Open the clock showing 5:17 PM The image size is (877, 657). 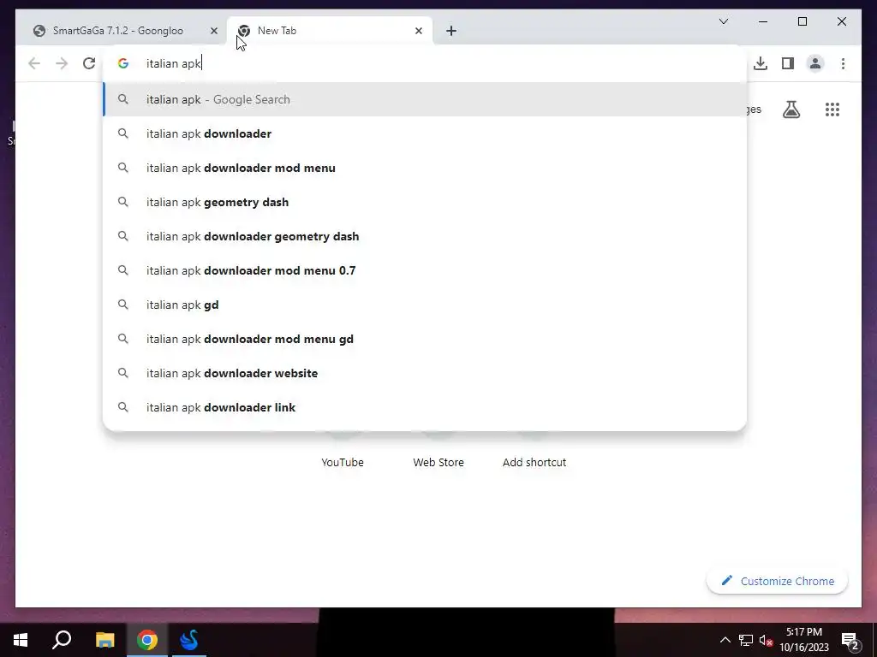[x=804, y=640]
